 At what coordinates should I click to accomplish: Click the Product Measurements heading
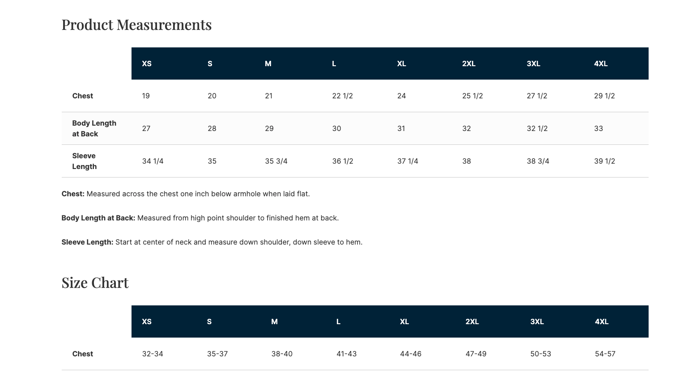136,25
